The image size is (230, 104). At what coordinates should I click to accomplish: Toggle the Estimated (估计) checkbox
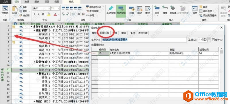click(x=213, y=40)
